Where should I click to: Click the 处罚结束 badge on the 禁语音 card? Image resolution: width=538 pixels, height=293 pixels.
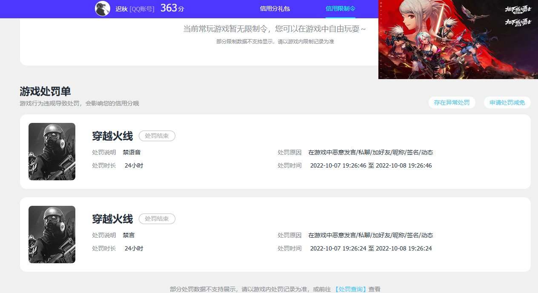157,136
